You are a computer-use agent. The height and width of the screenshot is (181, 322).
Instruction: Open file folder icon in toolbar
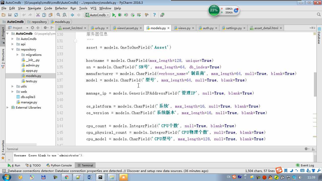(x=4, y=15)
